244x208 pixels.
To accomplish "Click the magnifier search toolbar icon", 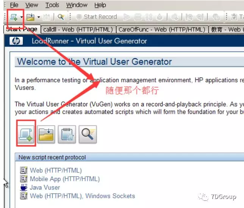I will click(61, 17).
